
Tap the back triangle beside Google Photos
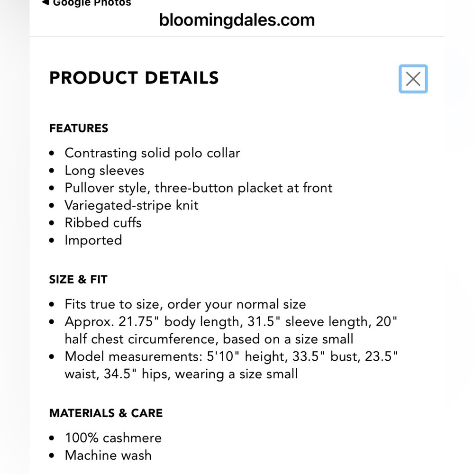coord(46,3)
